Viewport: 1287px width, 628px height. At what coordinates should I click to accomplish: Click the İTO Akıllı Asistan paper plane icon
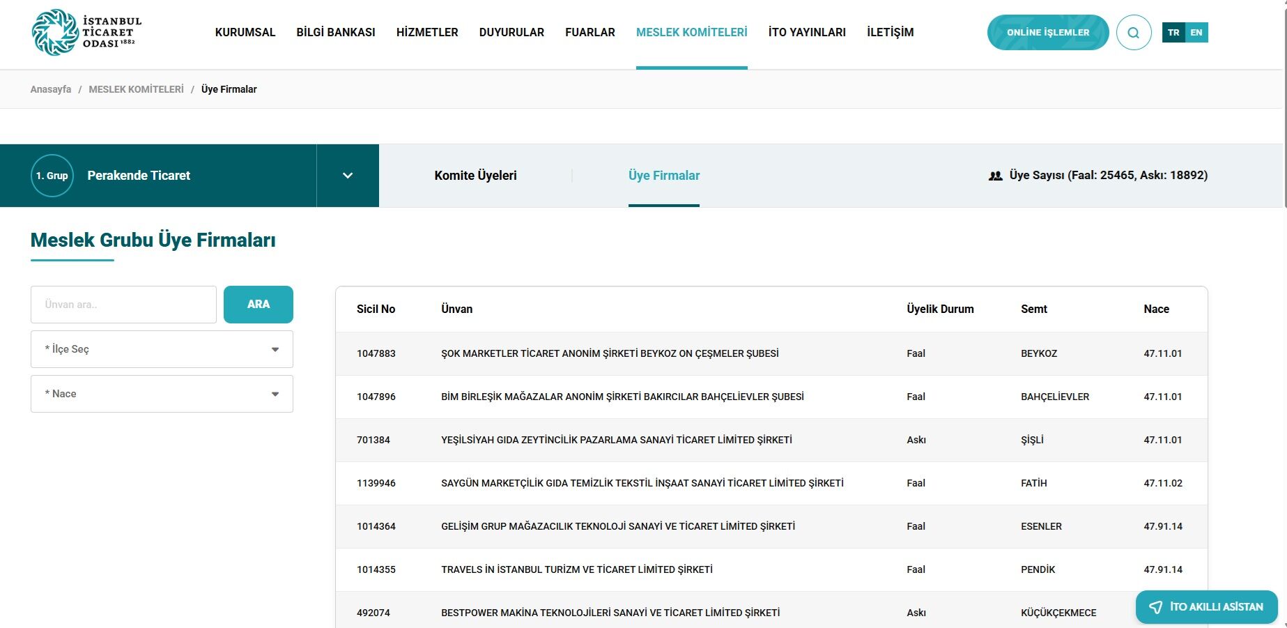point(1155,607)
